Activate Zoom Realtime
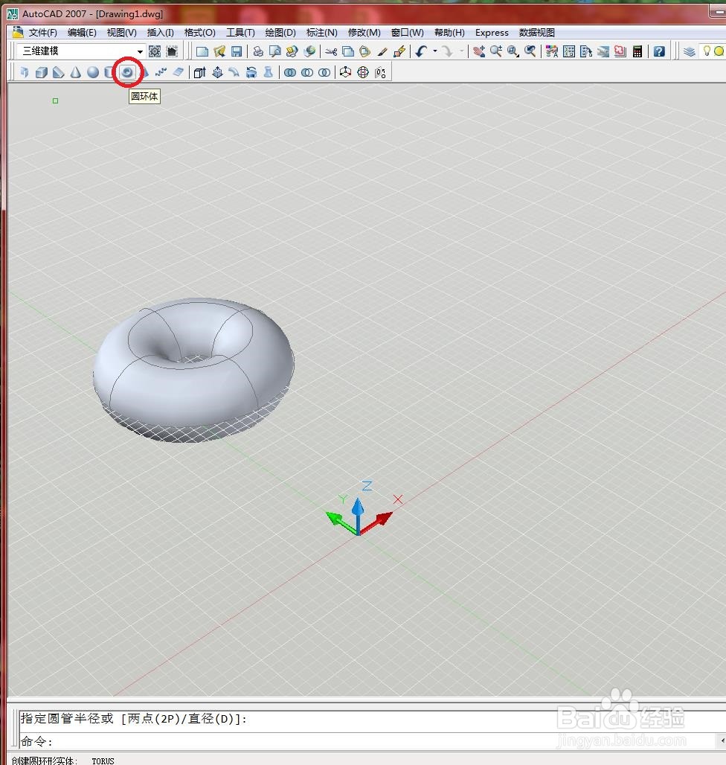This screenshot has height=765, width=726. 496,51
